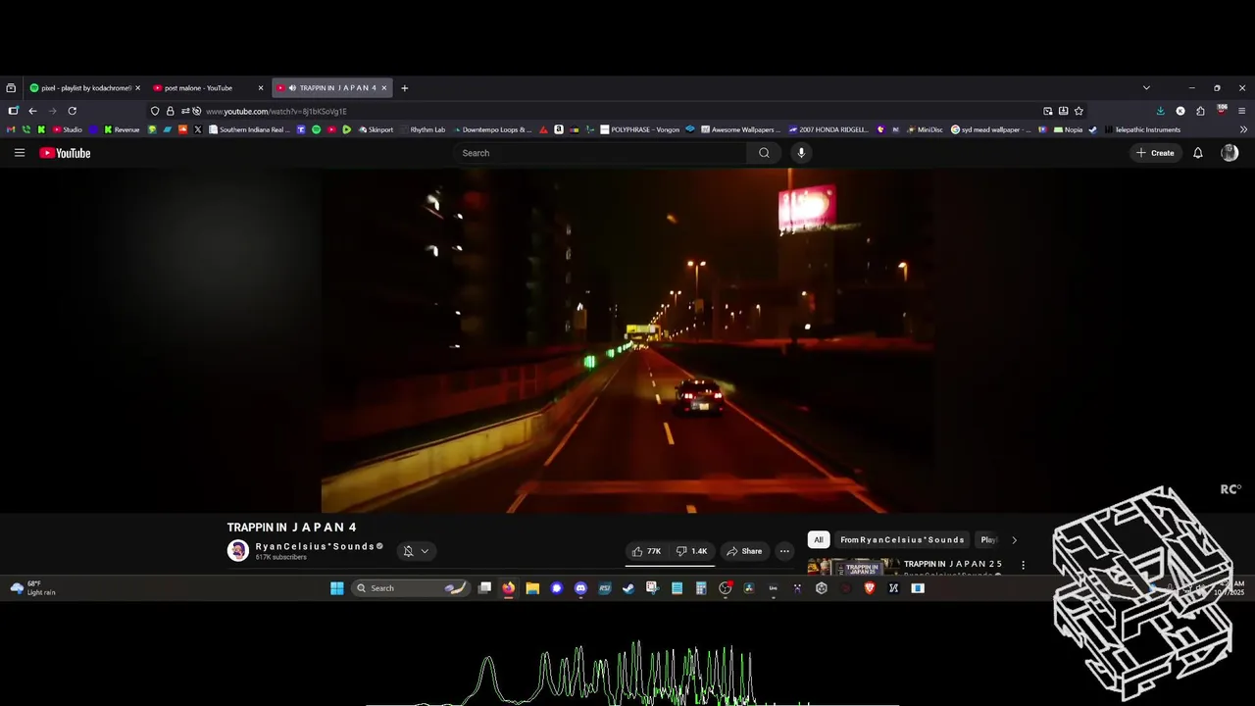This screenshot has width=1255, height=706.
Task: Open the YouTube notifications bell
Action: pyautogui.click(x=1197, y=153)
